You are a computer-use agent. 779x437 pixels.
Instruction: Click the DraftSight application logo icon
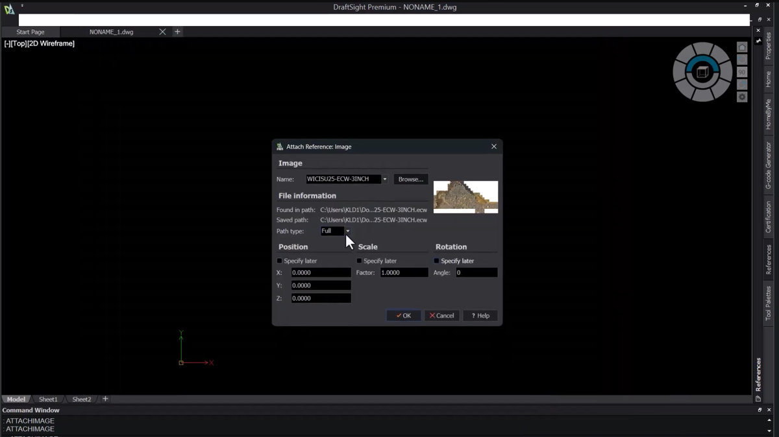(9, 9)
